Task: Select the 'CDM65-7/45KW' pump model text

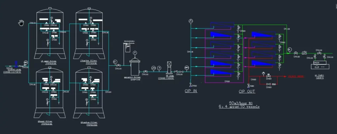Action: click(166, 78)
